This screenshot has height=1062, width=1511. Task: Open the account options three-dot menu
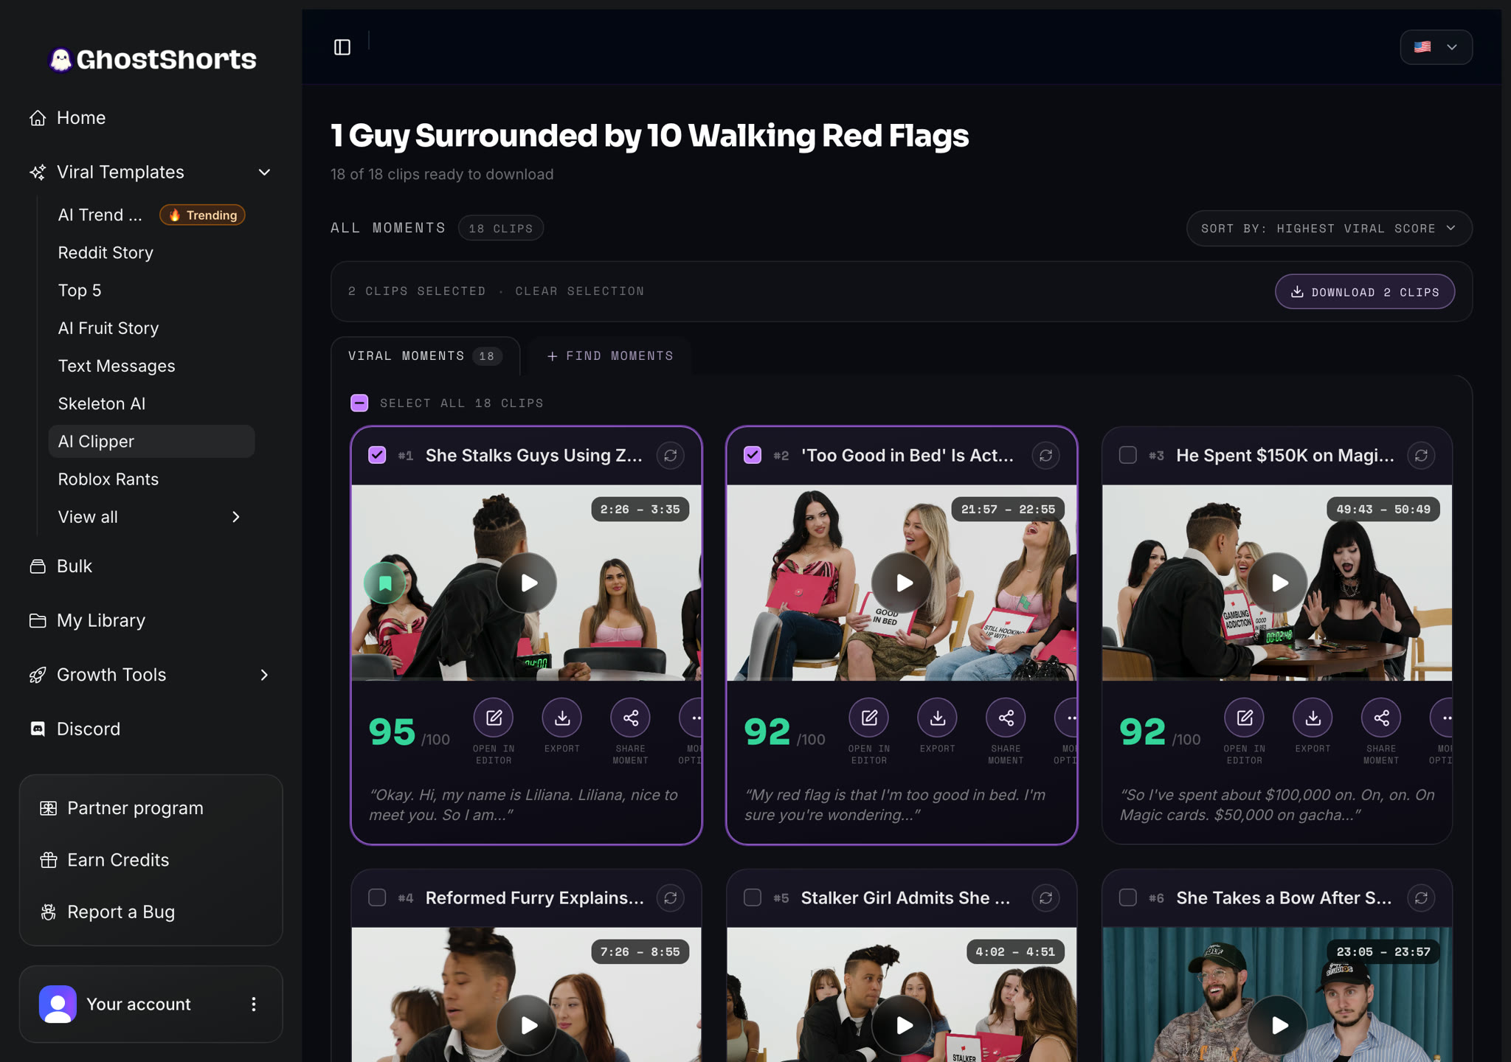pos(254,1004)
